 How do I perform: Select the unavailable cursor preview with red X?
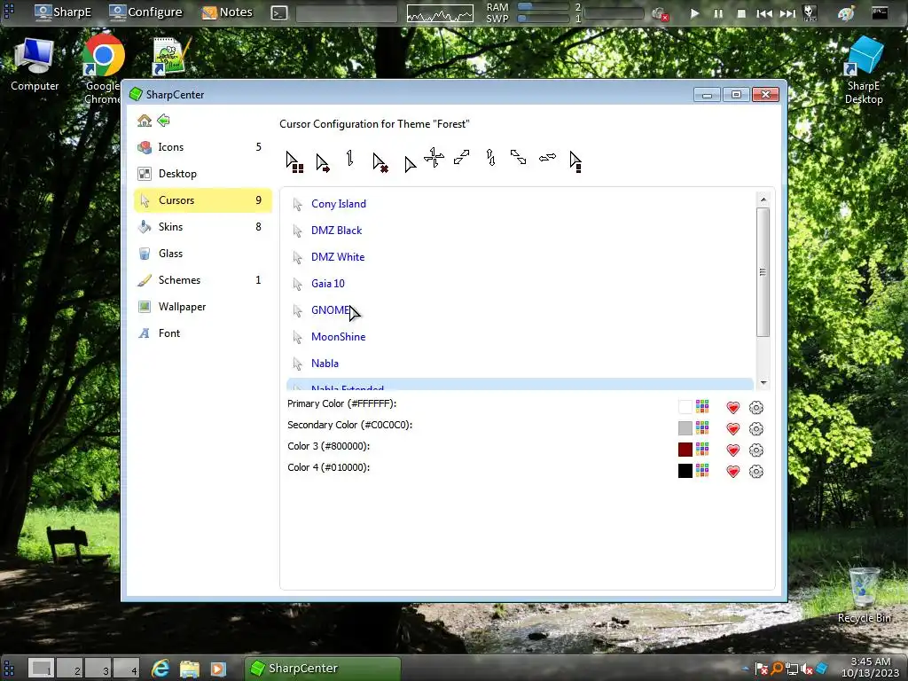(x=380, y=163)
